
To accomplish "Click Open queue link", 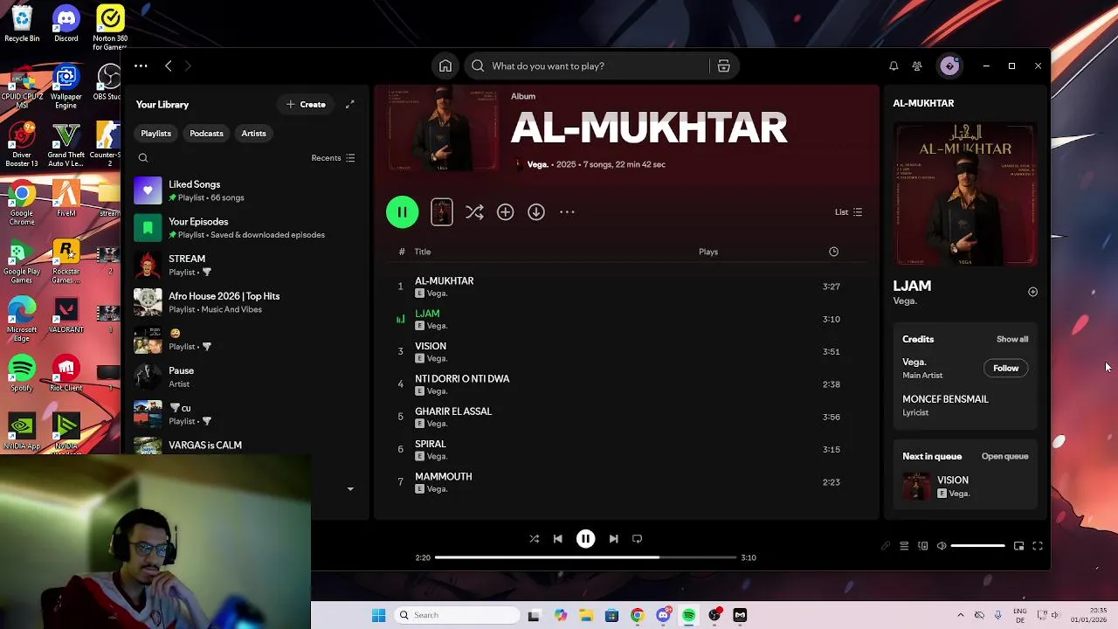I will click(x=1004, y=456).
